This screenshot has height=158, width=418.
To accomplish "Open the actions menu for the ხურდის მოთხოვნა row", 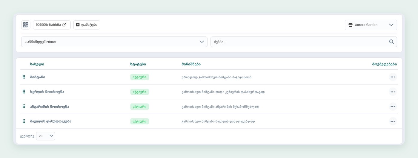I will point(393,92).
